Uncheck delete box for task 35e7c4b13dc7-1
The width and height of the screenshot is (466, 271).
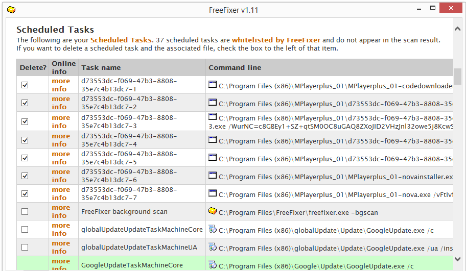click(25, 85)
